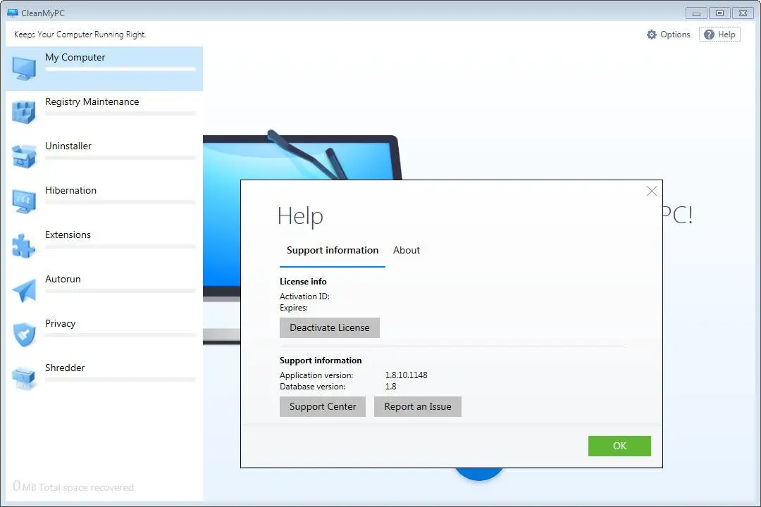Click the License info heading
The height and width of the screenshot is (507, 761).
click(x=303, y=282)
